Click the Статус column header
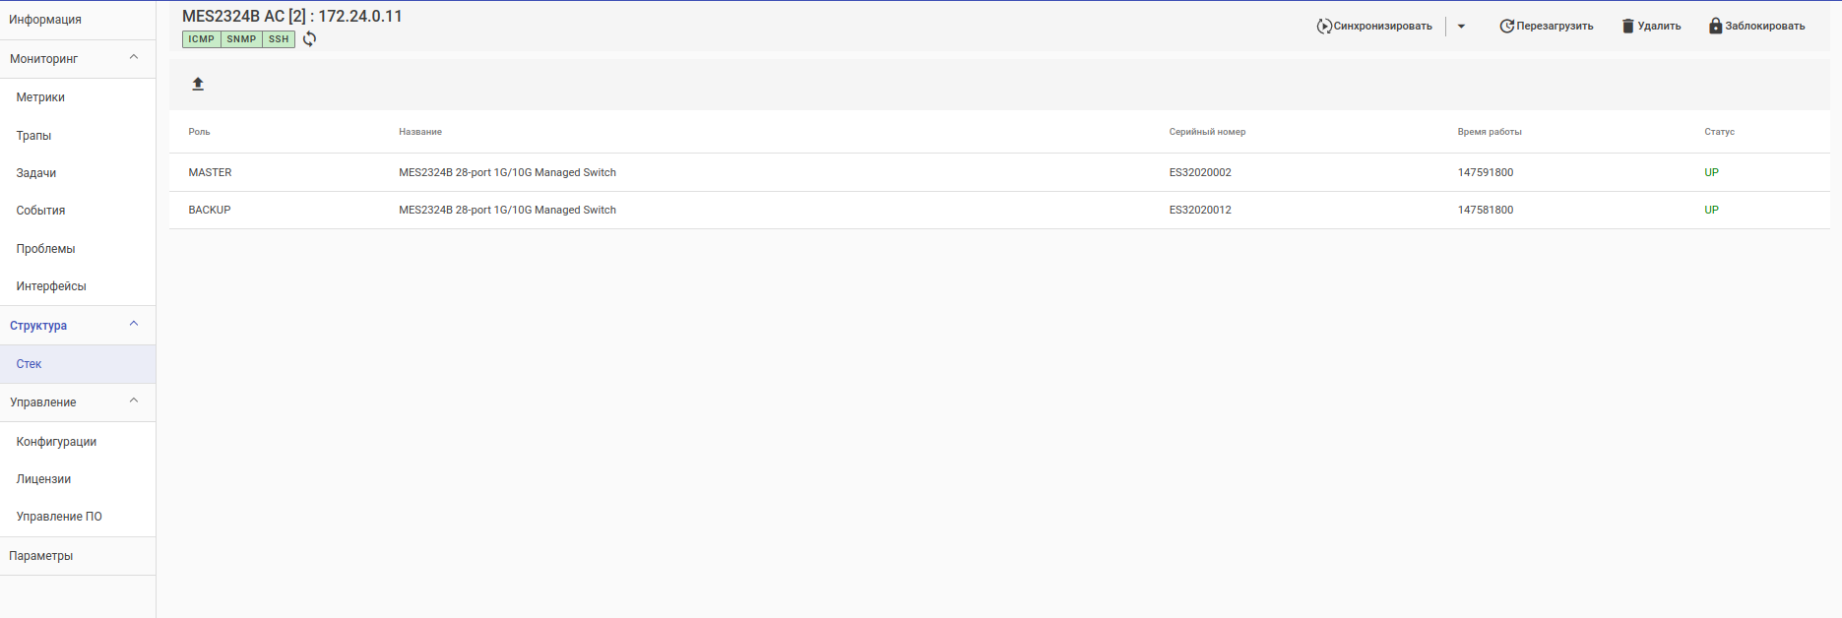The width and height of the screenshot is (1842, 618). click(1719, 132)
